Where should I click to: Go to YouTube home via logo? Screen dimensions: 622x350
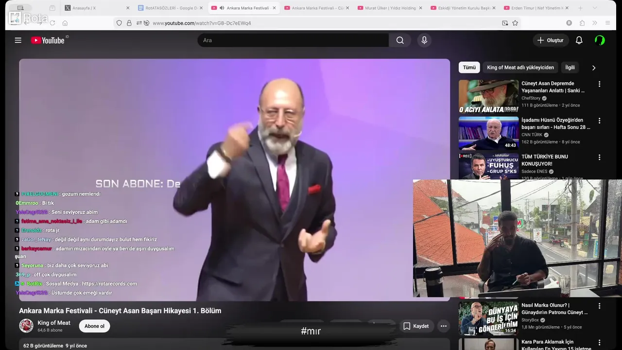point(48,40)
